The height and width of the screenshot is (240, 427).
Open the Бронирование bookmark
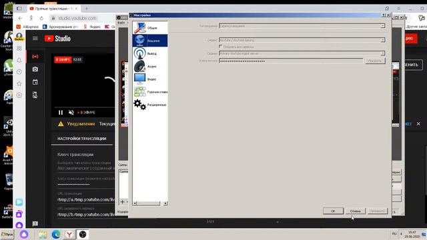pyautogui.click(x=61, y=27)
